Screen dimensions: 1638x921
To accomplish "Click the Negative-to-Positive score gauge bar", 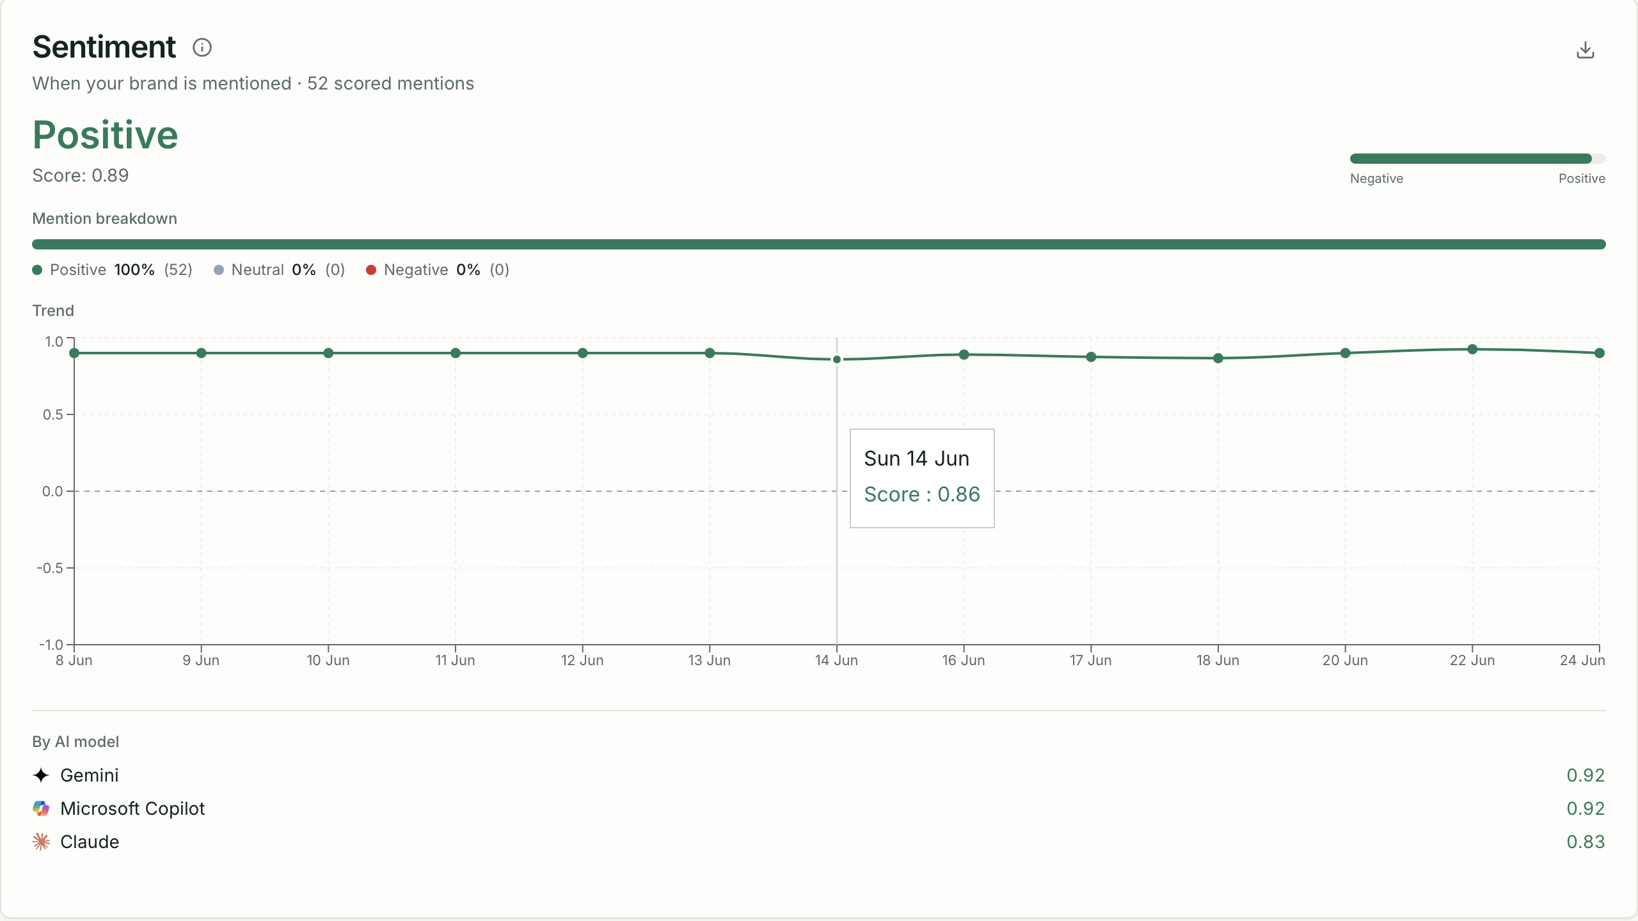I will (1477, 159).
